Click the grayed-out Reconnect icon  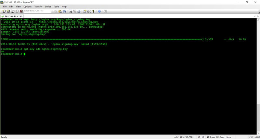(17, 11)
